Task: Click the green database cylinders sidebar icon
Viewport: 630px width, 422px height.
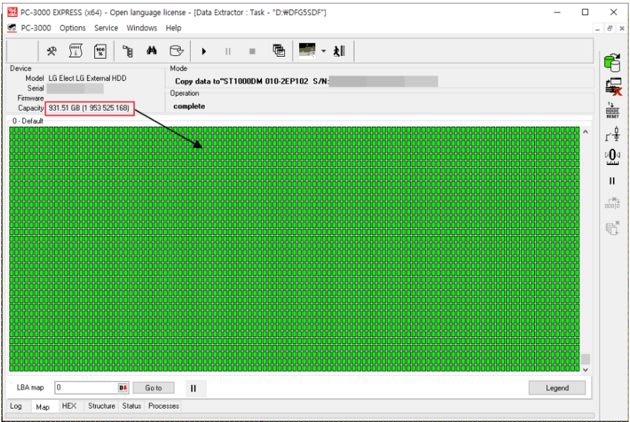Action: 612,62
